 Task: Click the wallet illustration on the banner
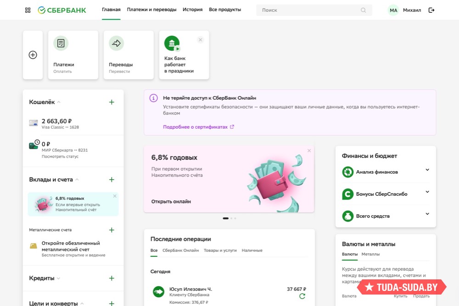click(277, 183)
